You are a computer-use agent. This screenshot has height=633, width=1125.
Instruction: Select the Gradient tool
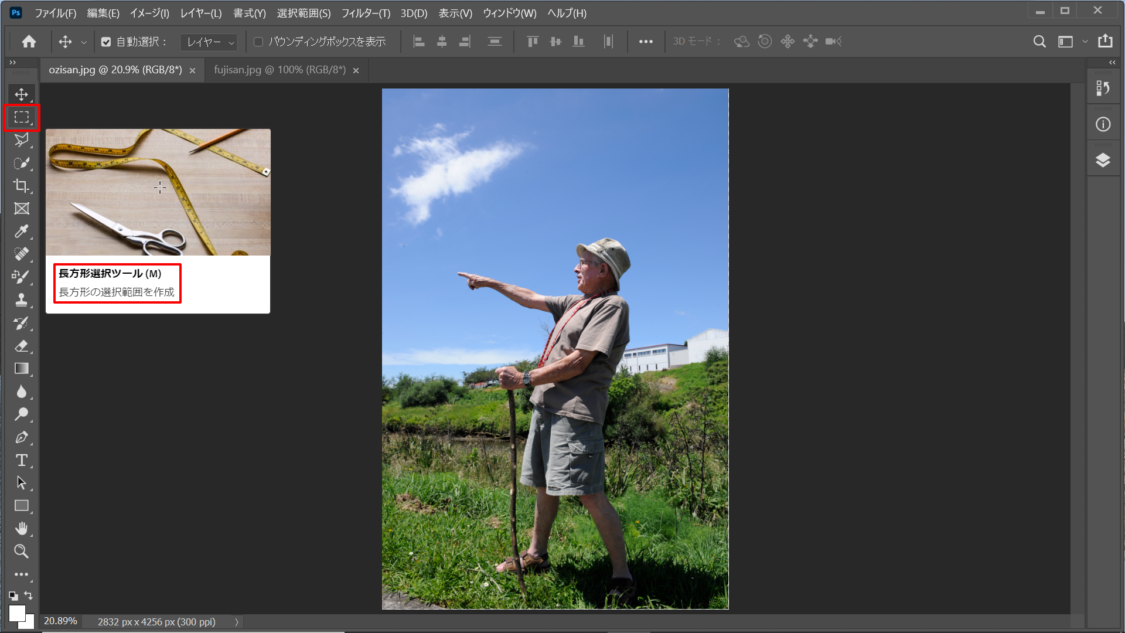22,369
